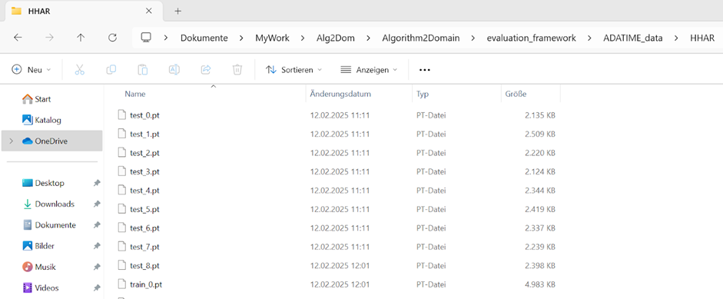Expand chevron after Dokumente in path
723x299 pixels.
tap(241, 38)
